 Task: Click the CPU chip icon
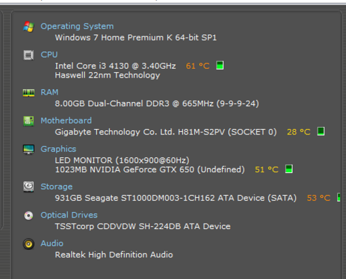click(28, 55)
